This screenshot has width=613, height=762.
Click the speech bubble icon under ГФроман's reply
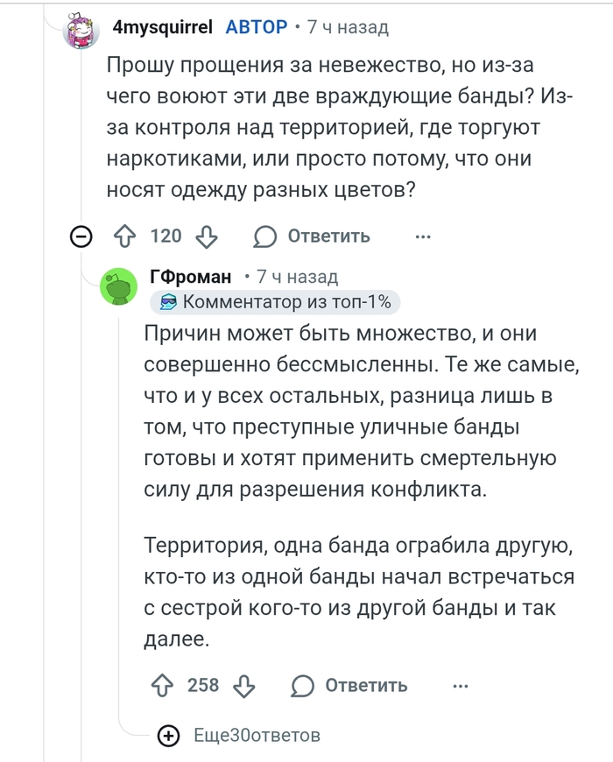(304, 685)
